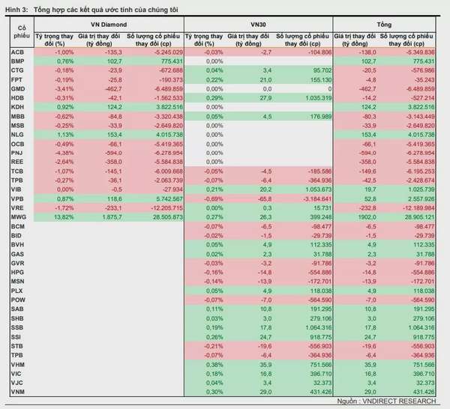Select the VHM ticker row label

(18, 365)
